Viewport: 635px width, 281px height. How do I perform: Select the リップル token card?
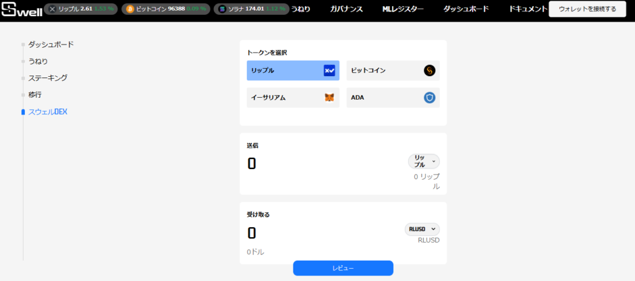(x=293, y=71)
